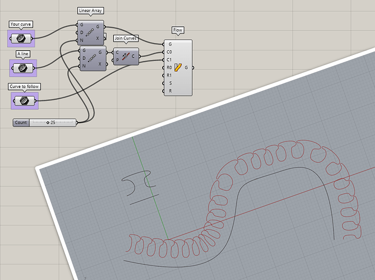The height and width of the screenshot is (280, 375).
Task: Click R0 input of the Flow component
Action: coord(169,68)
